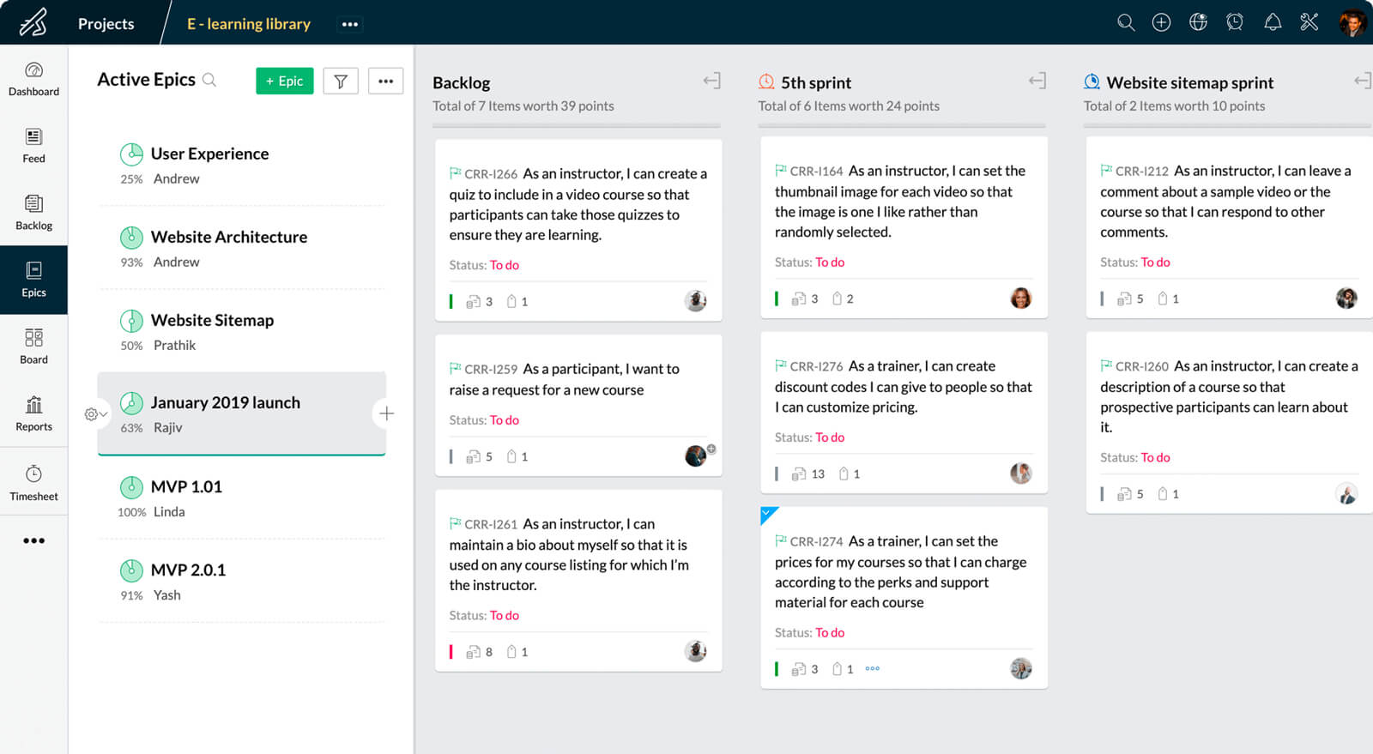Collapse the 5th sprint column
Screen dimensions: 1373x754
1037,81
